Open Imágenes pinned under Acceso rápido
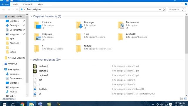This screenshot has height=106, width=188. [x=14, y=34]
